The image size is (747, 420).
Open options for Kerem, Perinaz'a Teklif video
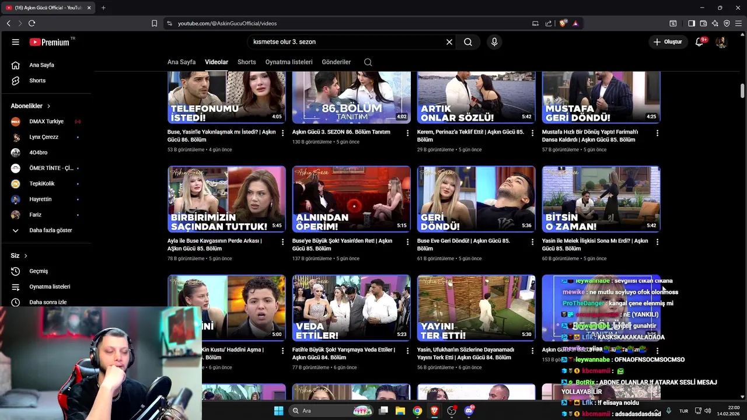pos(532,133)
